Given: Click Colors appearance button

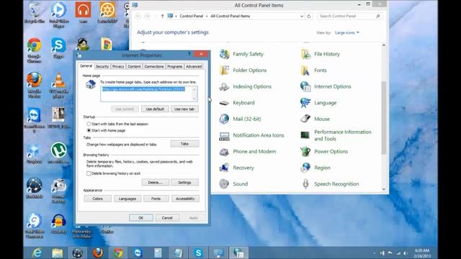Looking at the screenshot, I should [98, 199].
